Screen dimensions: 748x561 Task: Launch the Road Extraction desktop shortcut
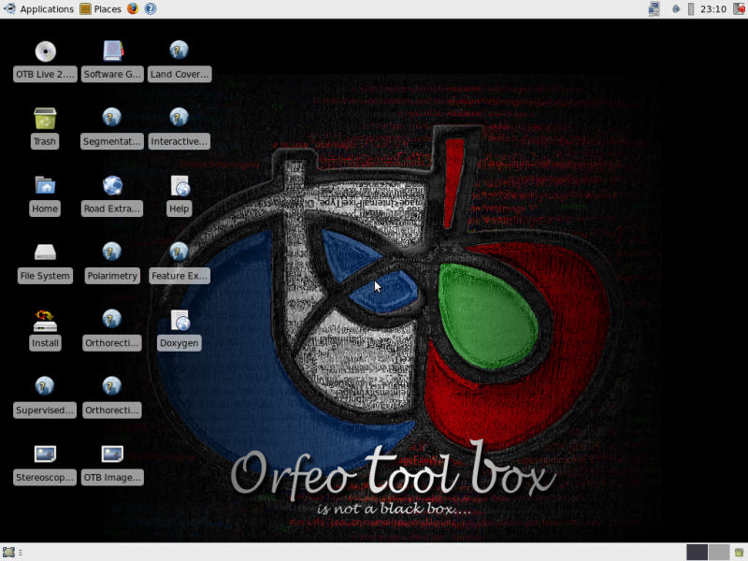pyautogui.click(x=112, y=186)
